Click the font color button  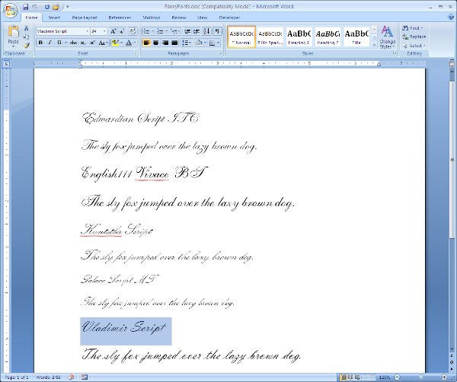point(130,43)
